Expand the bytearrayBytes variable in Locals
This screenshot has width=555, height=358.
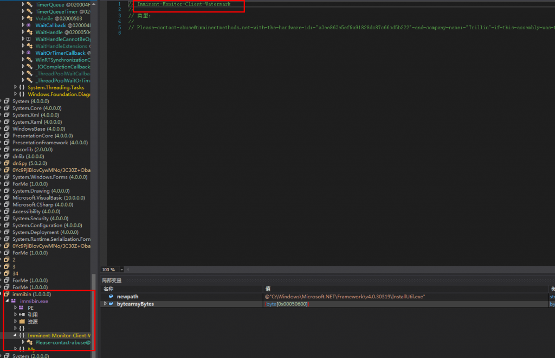(x=104, y=303)
